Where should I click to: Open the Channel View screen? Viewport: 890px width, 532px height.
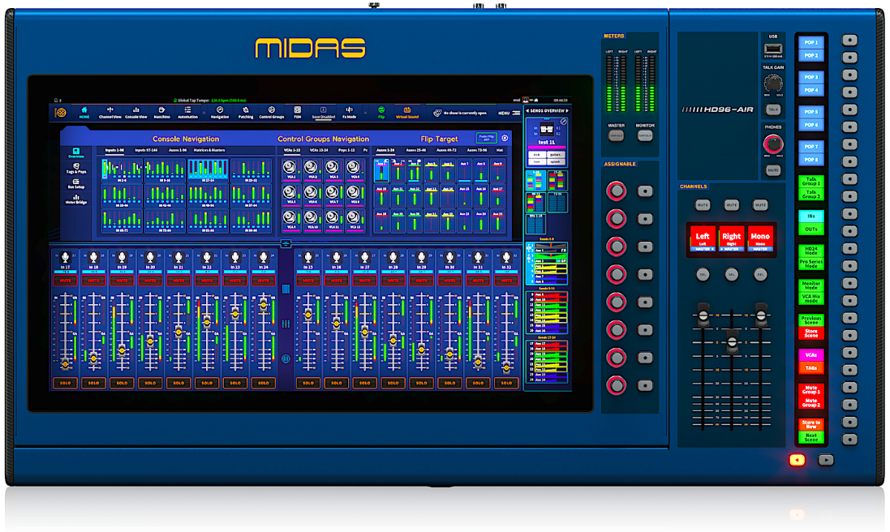[111, 114]
